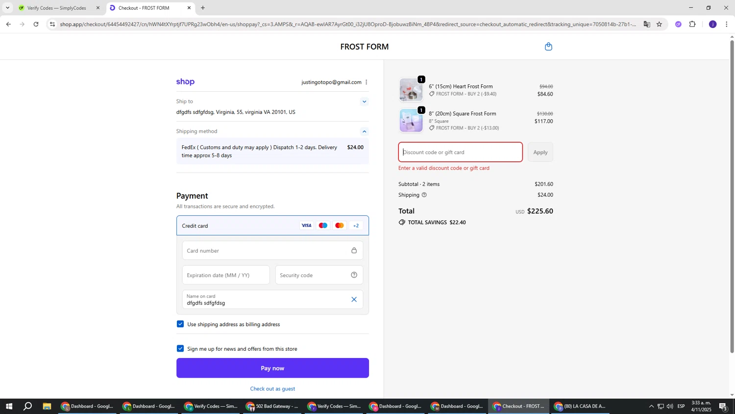Show hidden system tray icons
This screenshot has height=414, width=735.
[651, 406]
